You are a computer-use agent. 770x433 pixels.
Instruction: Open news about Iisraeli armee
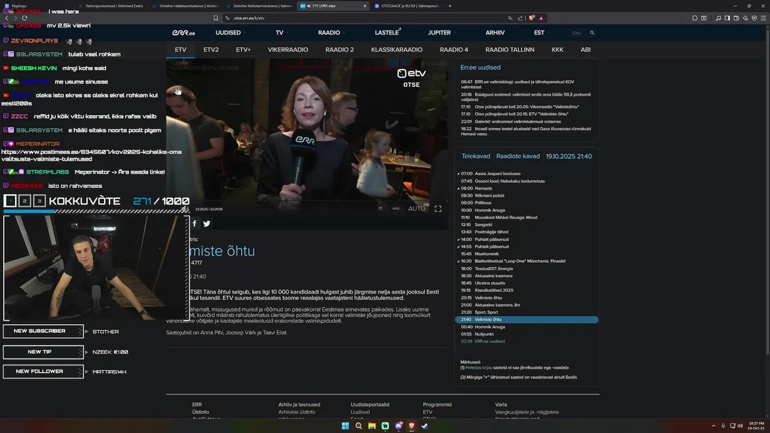[527, 131]
